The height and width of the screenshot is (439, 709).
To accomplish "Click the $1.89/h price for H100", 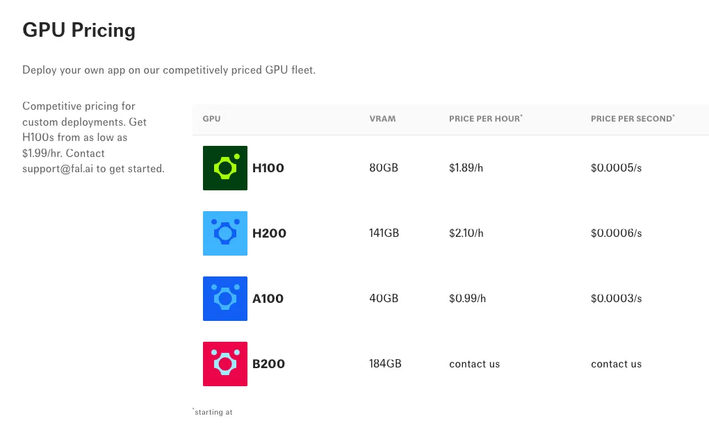I will 466,168.
